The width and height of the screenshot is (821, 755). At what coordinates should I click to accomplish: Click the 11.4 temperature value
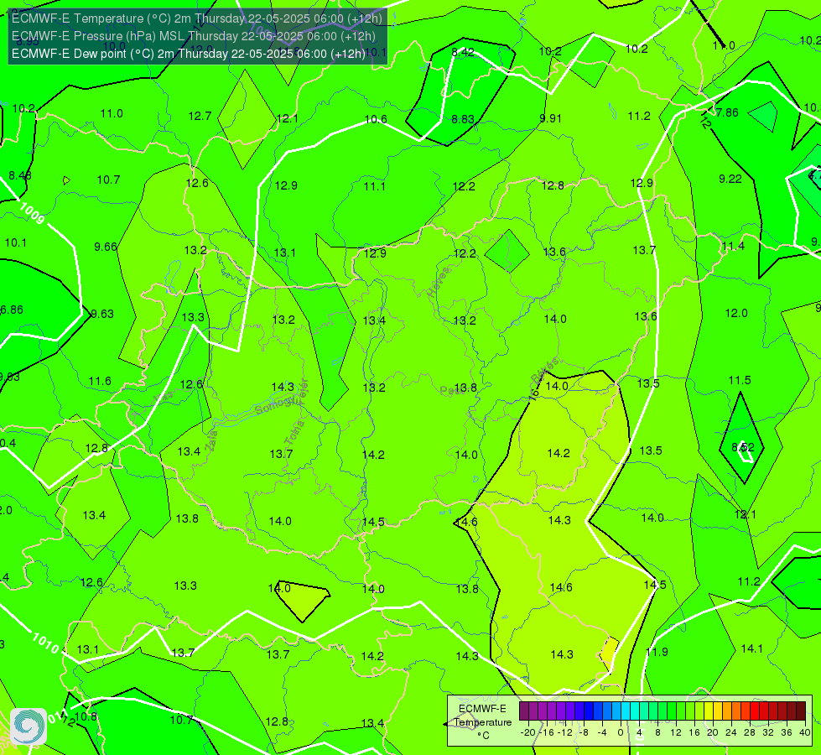pyautogui.click(x=733, y=247)
